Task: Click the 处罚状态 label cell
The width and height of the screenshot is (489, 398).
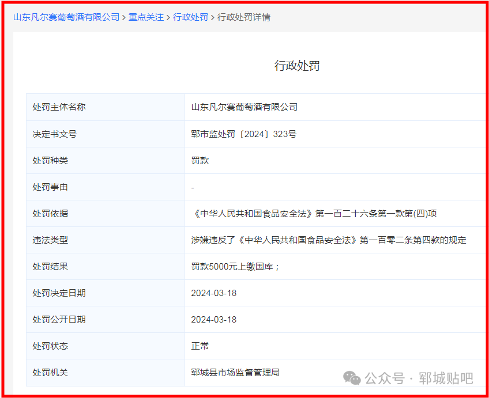Action: tap(106, 346)
